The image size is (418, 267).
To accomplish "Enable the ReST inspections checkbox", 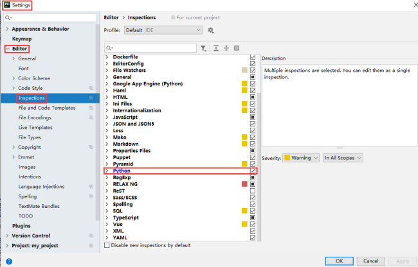I will point(253,191).
